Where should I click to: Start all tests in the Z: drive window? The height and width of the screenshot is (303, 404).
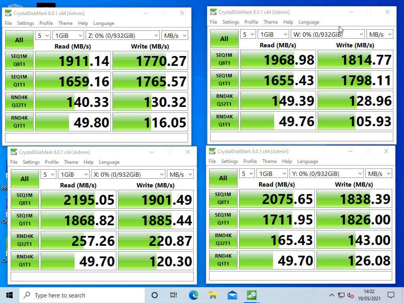pyautogui.click(x=19, y=40)
